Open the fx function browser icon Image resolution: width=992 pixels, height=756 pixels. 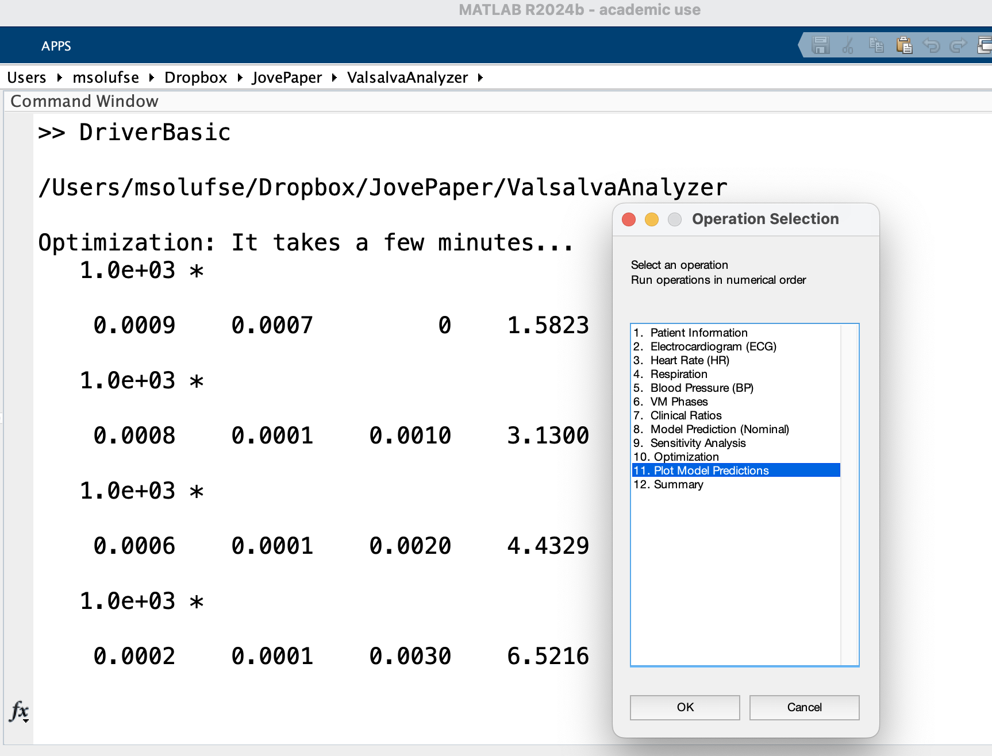(19, 711)
